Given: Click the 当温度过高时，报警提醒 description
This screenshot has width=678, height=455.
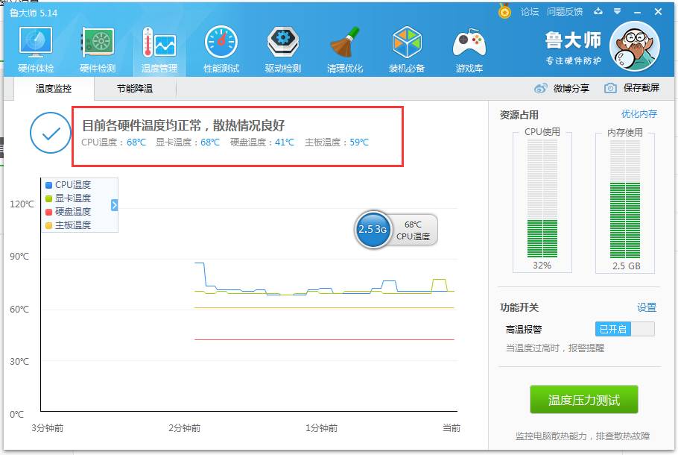Looking at the screenshot, I should tap(555, 348).
